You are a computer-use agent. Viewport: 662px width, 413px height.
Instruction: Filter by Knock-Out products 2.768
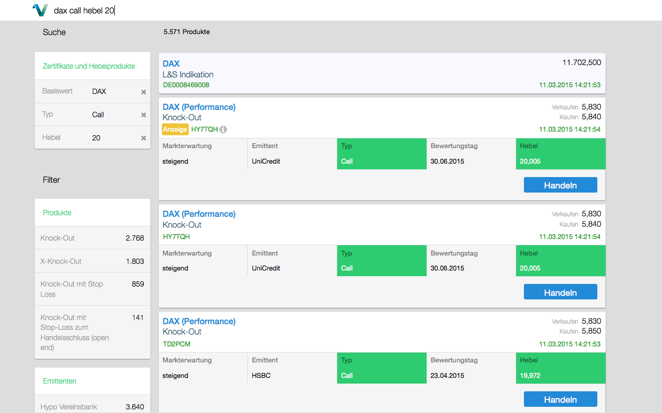[93, 238]
